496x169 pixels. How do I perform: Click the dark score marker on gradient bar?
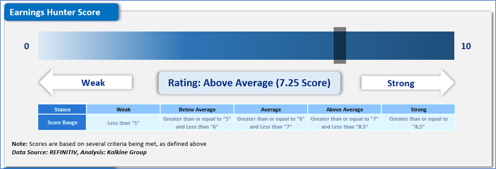tap(340, 45)
